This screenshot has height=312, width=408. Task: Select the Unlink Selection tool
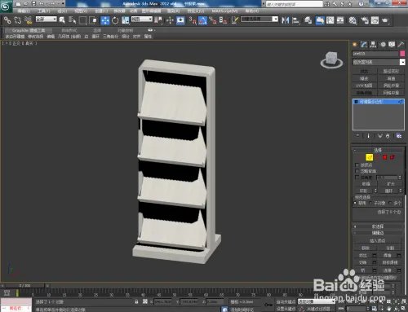click(18, 20)
